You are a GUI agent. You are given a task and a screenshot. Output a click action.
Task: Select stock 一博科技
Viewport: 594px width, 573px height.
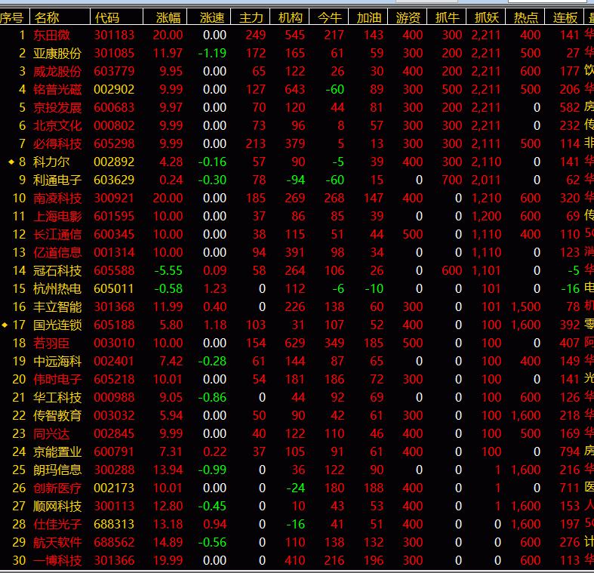tap(57, 560)
